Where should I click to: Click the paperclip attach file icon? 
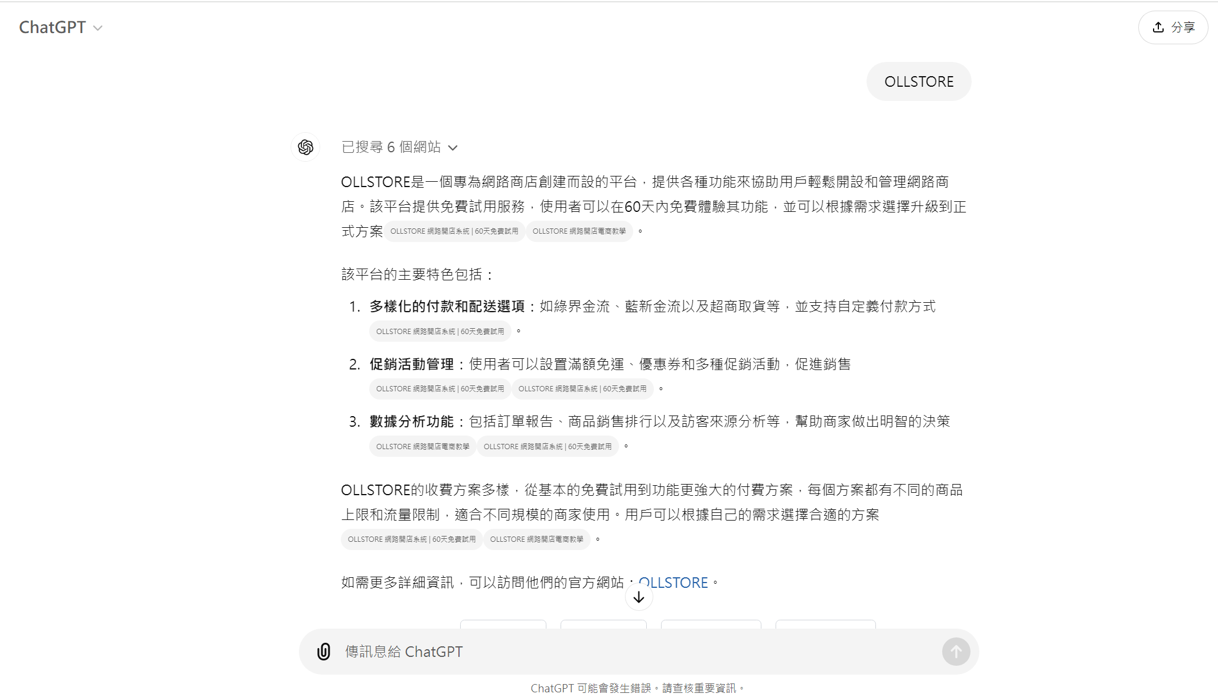point(324,652)
